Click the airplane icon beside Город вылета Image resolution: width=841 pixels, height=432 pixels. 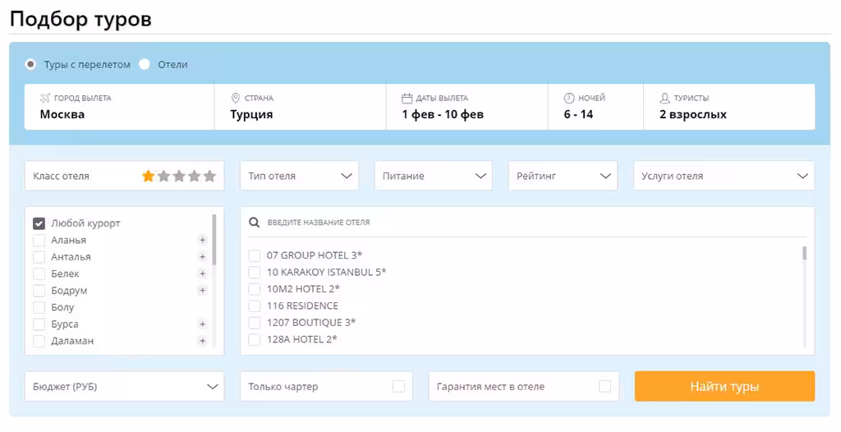pos(45,99)
